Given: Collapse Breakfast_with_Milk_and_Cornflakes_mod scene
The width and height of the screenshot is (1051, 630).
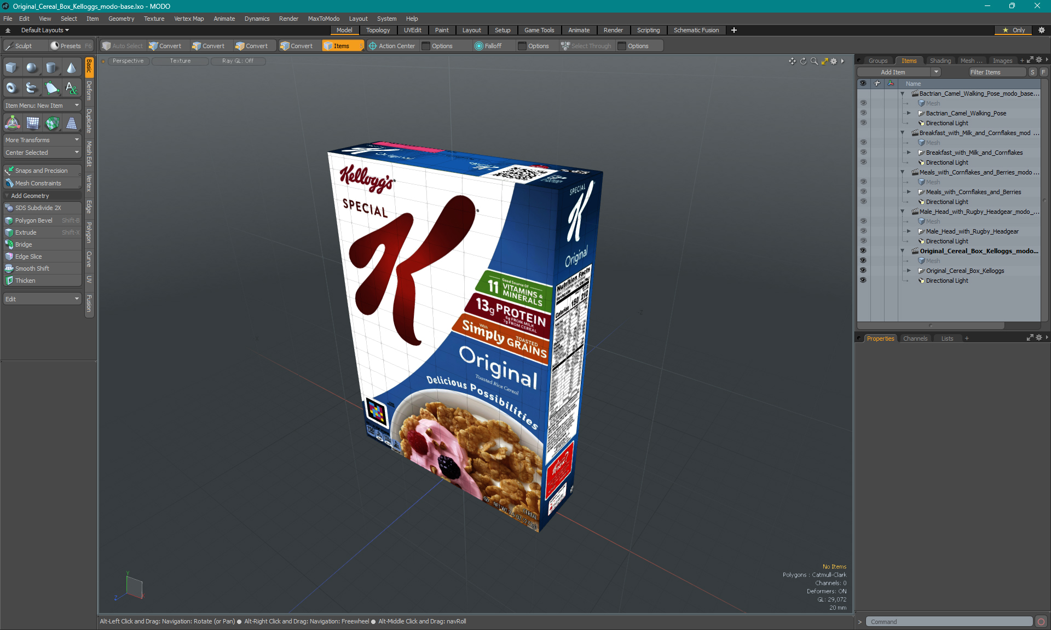Looking at the screenshot, I should (x=903, y=133).
